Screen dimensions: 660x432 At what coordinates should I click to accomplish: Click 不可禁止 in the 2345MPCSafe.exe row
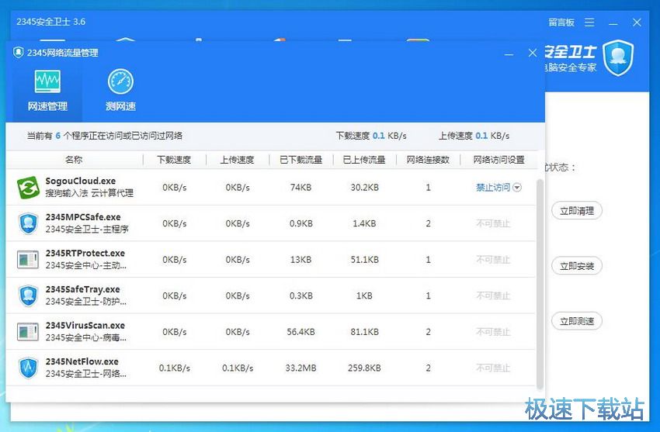[x=493, y=223]
